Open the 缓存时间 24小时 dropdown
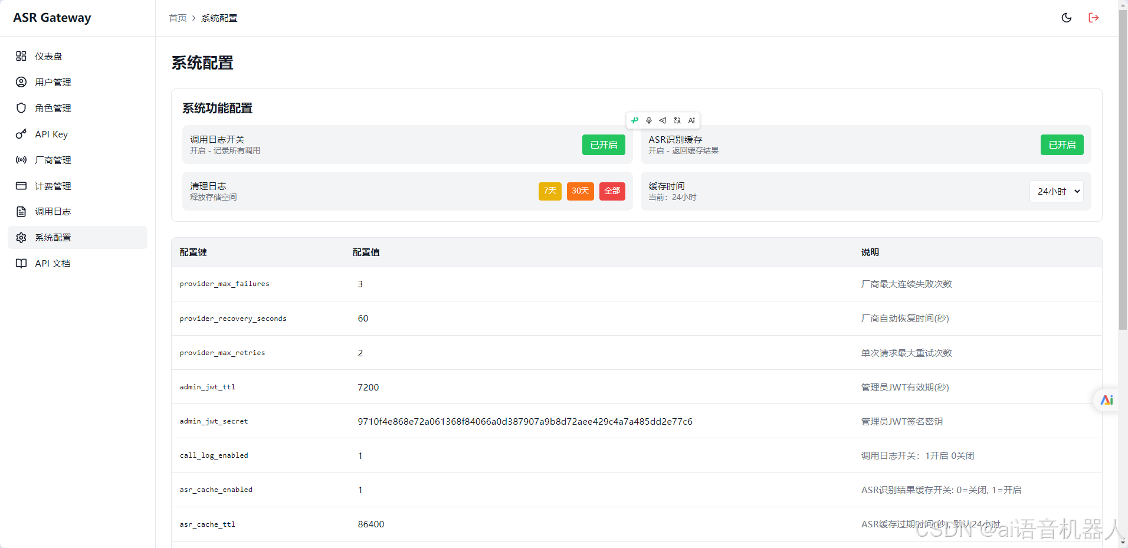Image resolution: width=1128 pixels, height=548 pixels. point(1057,191)
